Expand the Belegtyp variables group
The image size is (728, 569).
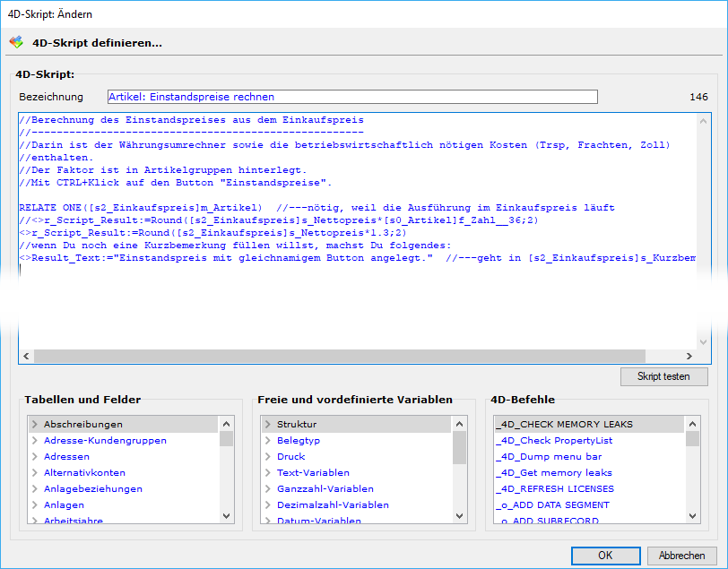(267, 441)
